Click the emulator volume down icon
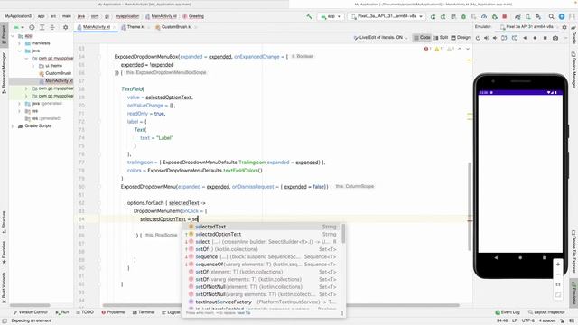The width and height of the screenshot is (578, 325). 495,38
